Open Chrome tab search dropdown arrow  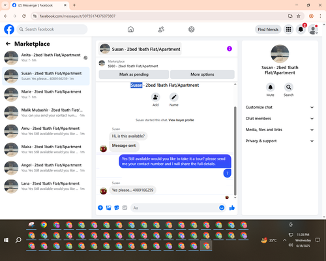(x=5, y=5)
